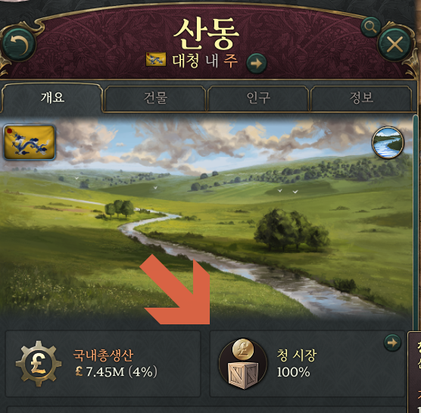Close the 산동 state panel
Viewport: 421px width, 413px height.
pos(394,44)
